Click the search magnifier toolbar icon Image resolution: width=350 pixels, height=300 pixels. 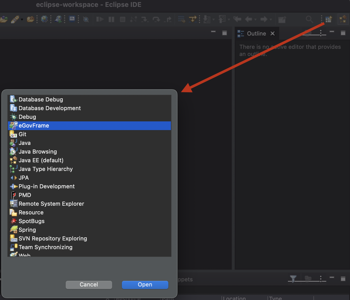pos(309,19)
